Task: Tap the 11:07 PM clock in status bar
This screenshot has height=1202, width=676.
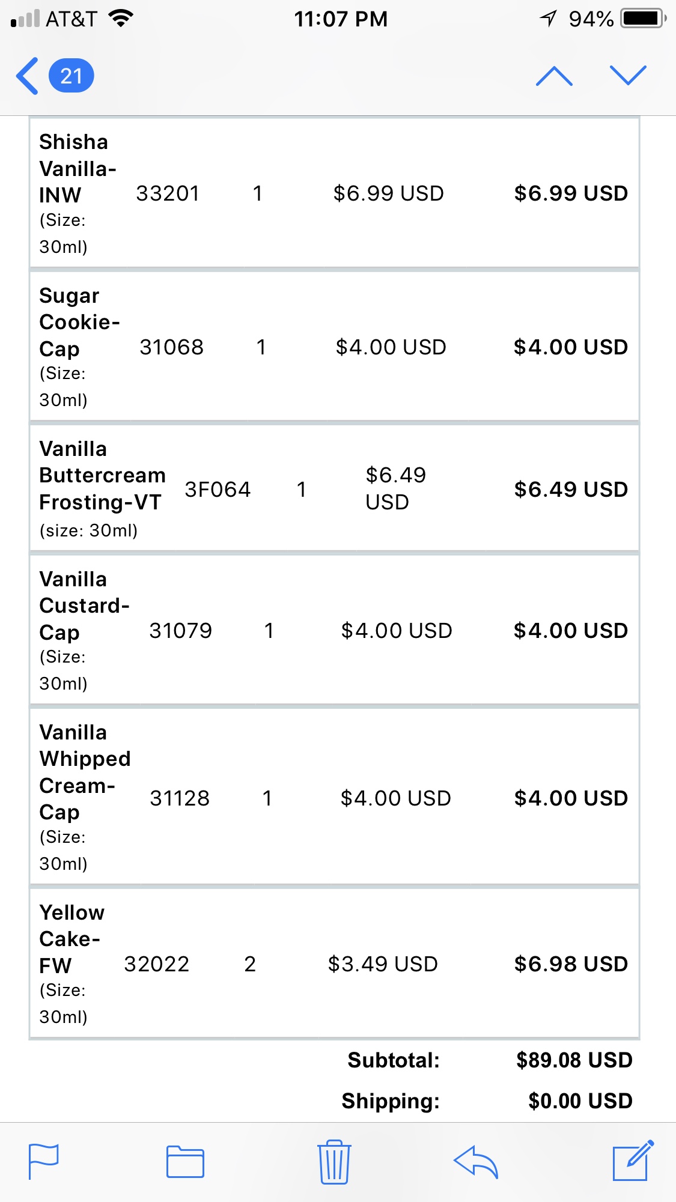Action: [340, 19]
